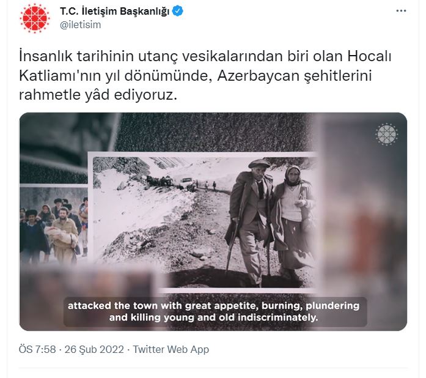This screenshot has width=426, height=378.
Task: Open the red İletişim Başkanlığı profile avatar
Action: tap(35, 18)
